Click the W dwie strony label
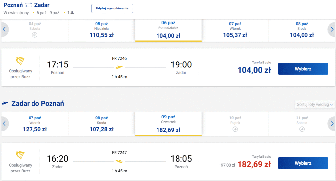The height and width of the screenshot is (181, 336). tap(16, 13)
